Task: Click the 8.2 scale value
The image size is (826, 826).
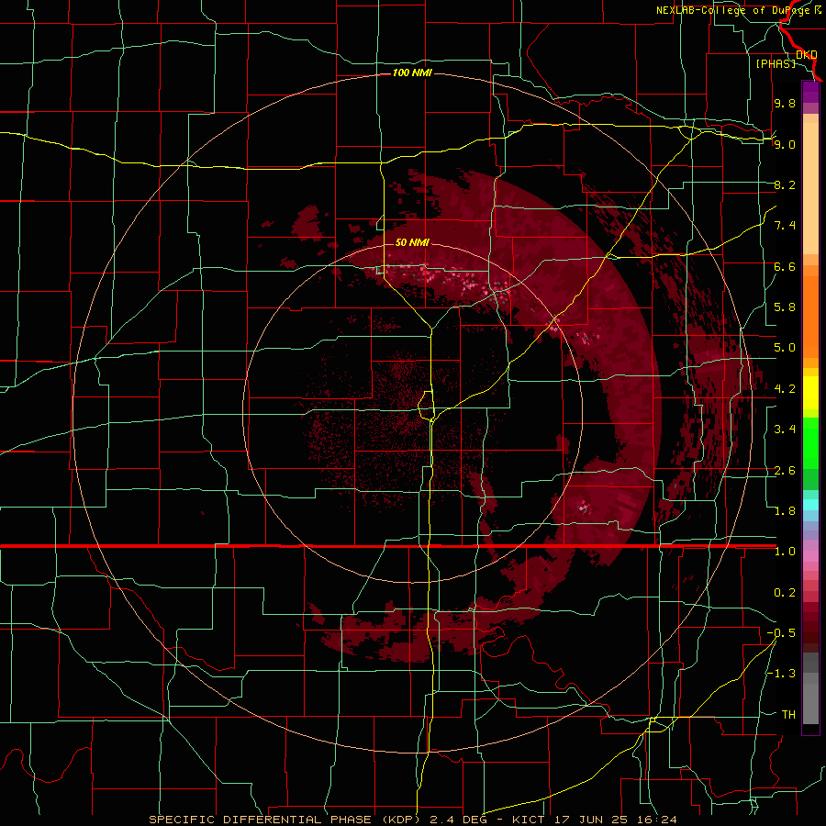Action: (x=785, y=184)
